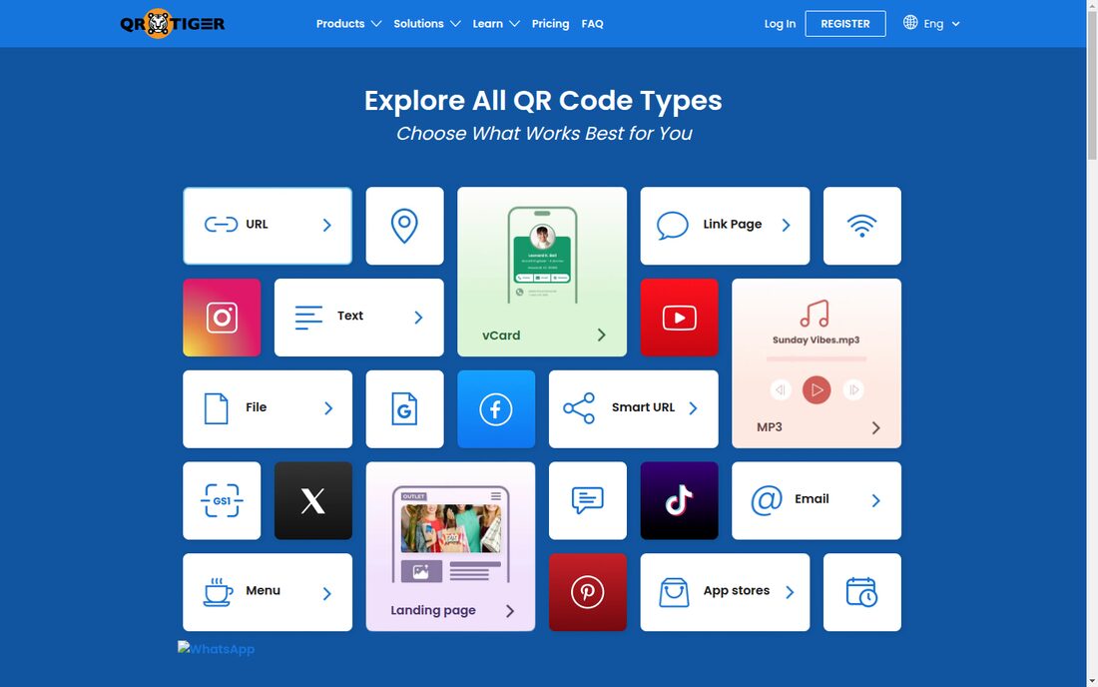1098x687 pixels.
Task: Click the arrow on vCard tile
Action: click(602, 335)
